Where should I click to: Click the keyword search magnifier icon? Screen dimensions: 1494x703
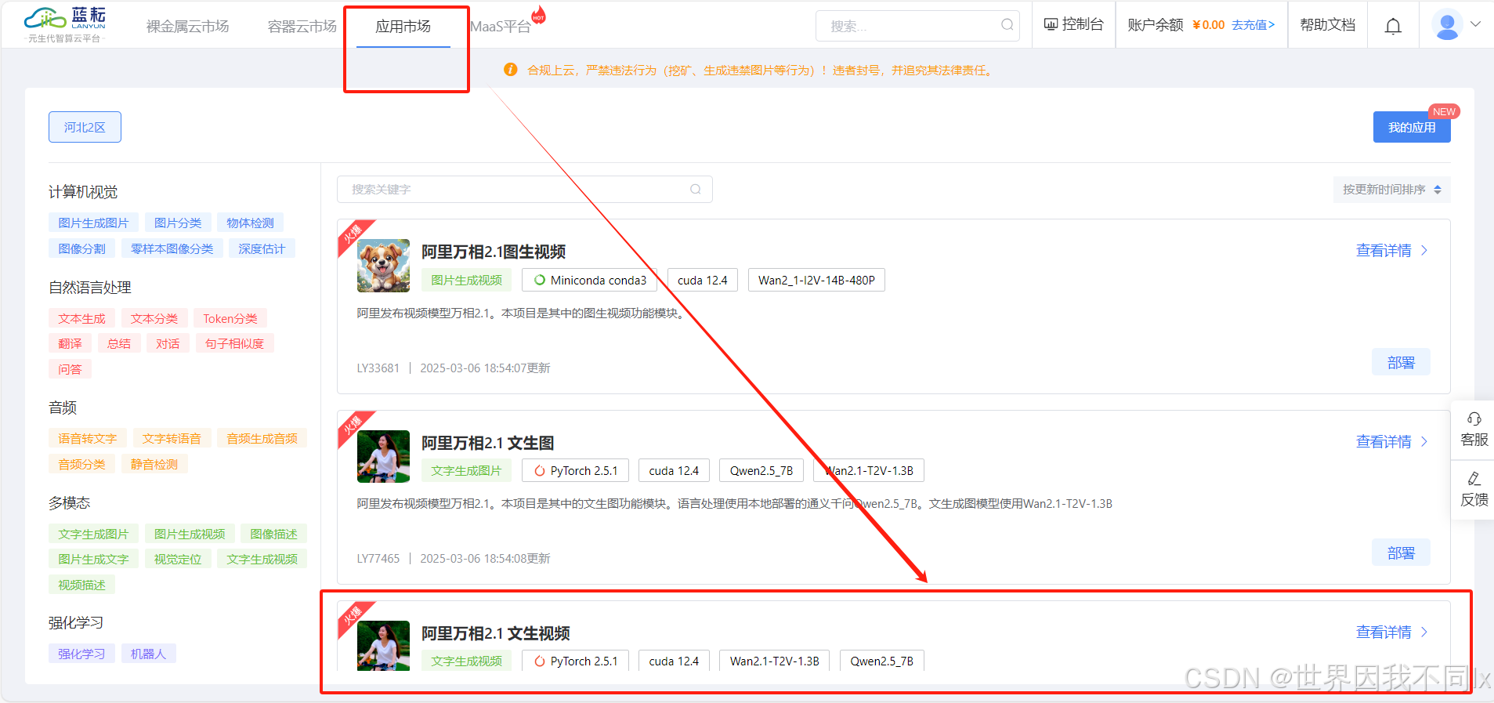(695, 189)
